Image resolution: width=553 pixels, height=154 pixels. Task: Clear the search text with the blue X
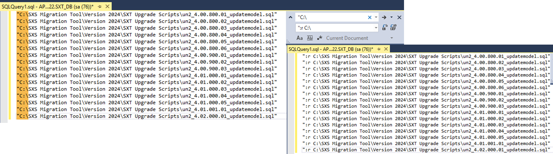[369, 17]
